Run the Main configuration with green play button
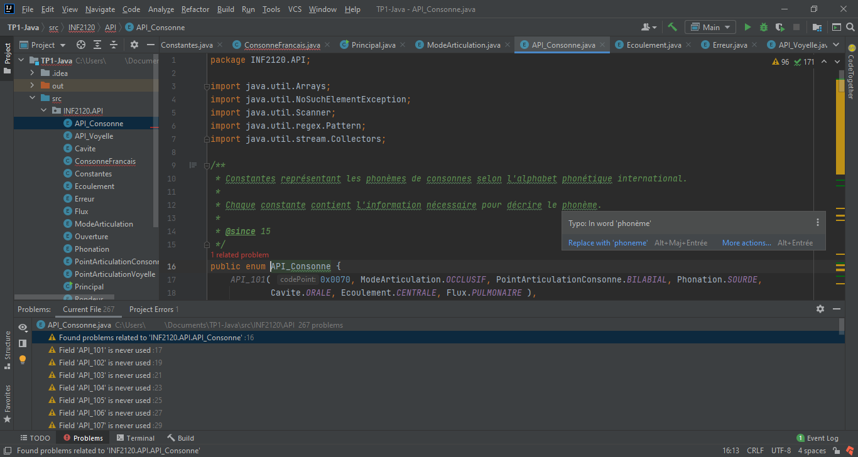Image resolution: width=858 pixels, height=457 pixels. (747, 27)
